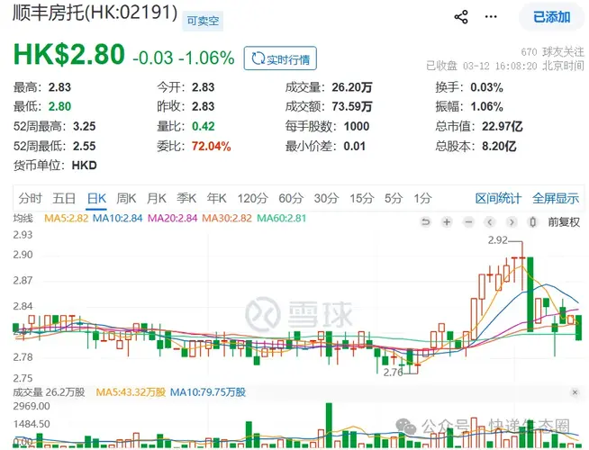This screenshot has width=589, height=450.
Task: Click the MA60:2.81 legend label
Action: point(281,218)
